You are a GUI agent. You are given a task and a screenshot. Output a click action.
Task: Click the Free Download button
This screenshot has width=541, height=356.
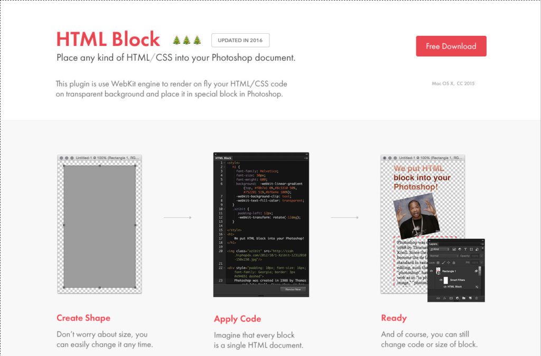coord(451,46)
